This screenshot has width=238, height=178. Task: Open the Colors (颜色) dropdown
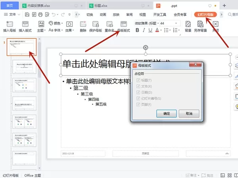[56, 23]
